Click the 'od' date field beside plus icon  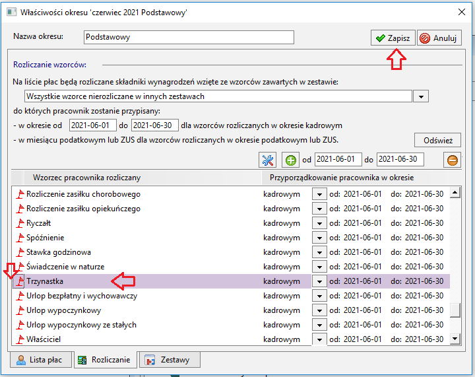(x=338, y=159)
